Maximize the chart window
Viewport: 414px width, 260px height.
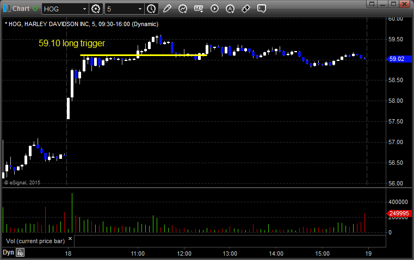(x=393, y=4)
